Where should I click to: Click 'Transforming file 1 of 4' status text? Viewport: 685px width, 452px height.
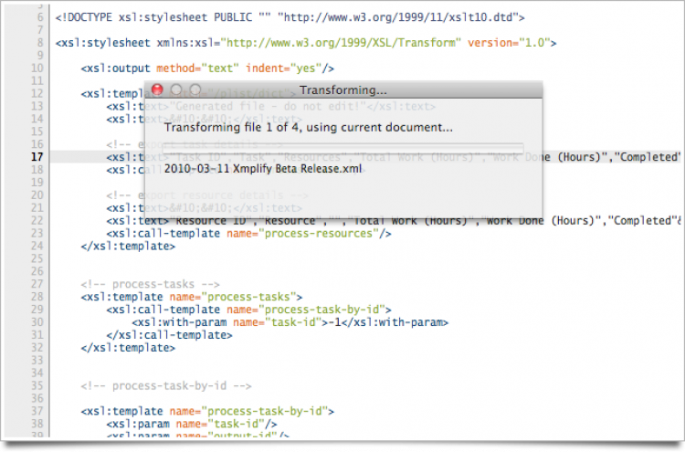pos(309,128)
